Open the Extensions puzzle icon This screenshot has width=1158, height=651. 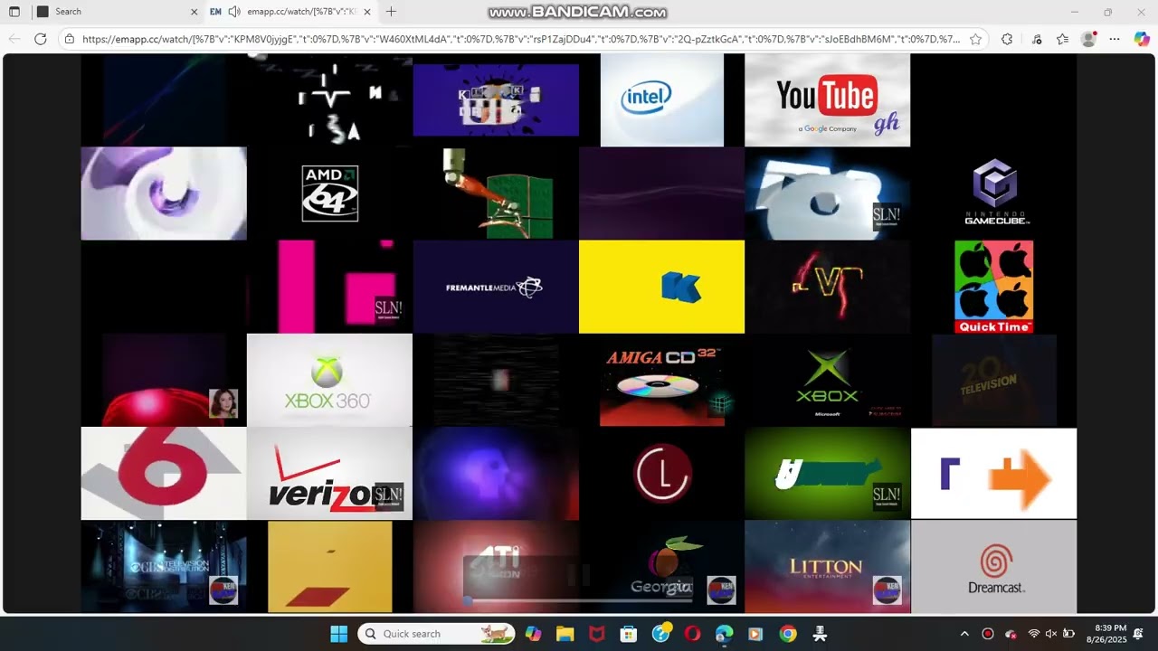point(1007,39)
